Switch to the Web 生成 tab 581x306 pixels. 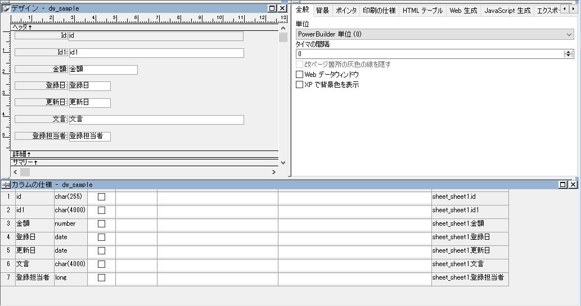(463, 11)
